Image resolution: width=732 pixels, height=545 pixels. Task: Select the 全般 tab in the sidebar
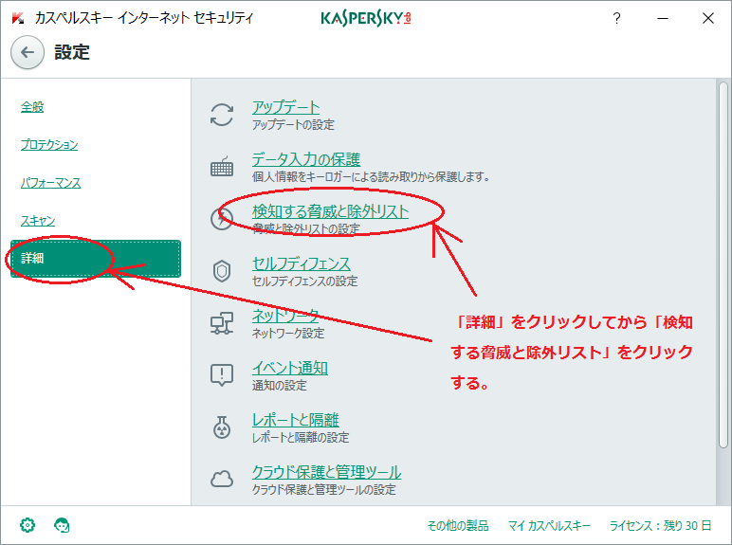click(33, 107)
